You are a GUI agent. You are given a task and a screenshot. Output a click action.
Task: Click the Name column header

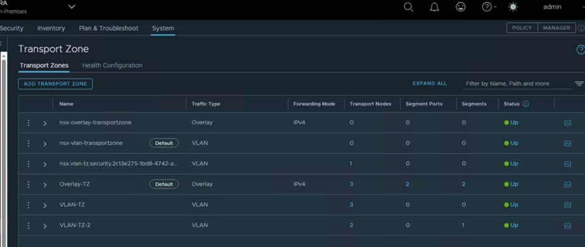pos(67,104)
